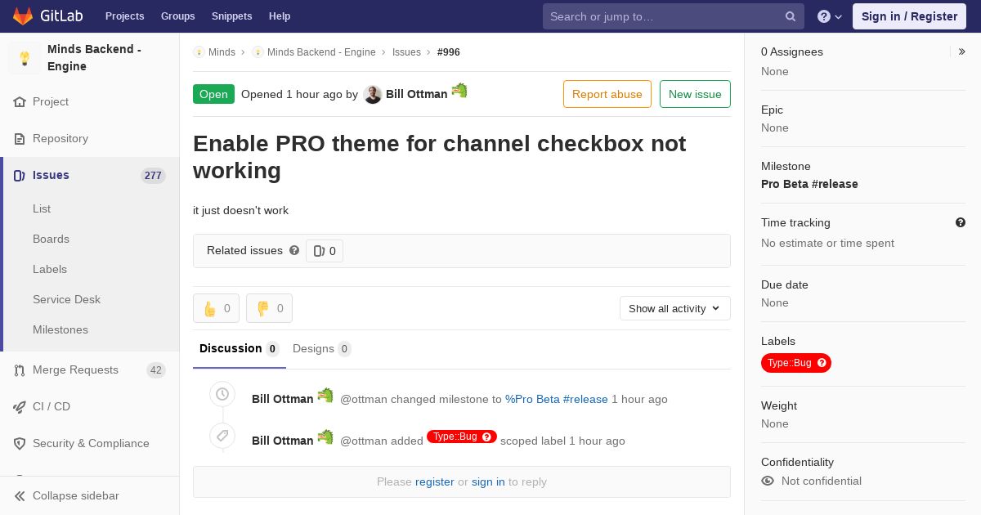Click the Repository file icon in sidebar
Image resolution: width=981 pixels, height=515 pixels.
tap(20, 139)
